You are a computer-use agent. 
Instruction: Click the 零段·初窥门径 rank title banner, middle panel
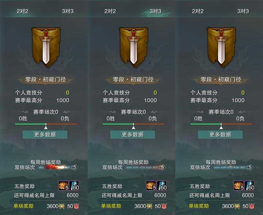pyautogui.click(x=133, y=80)
